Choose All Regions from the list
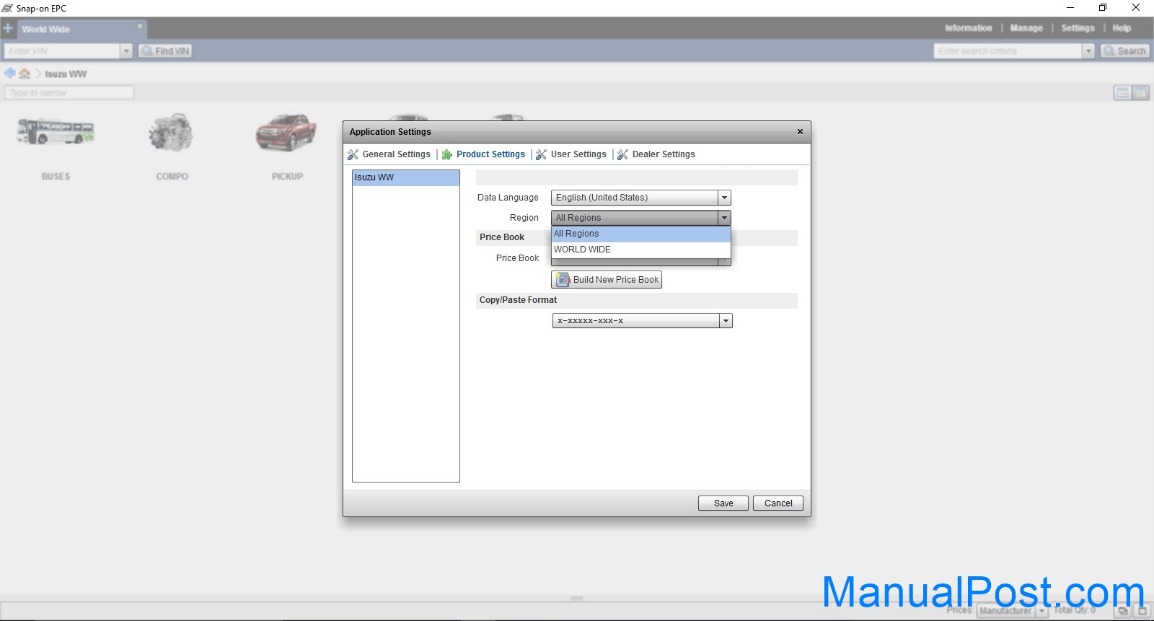The width and height of the screenshot is (1154, 621). pyautogui.click(x=641, y=234)
